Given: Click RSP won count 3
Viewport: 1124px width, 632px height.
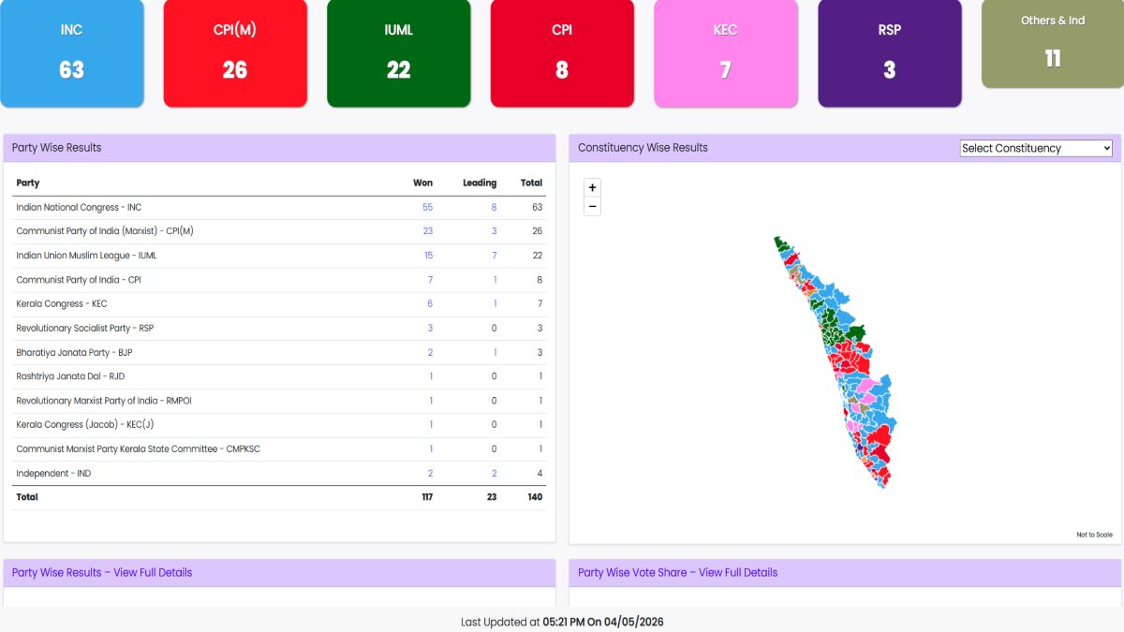Looking at the screenshot, I should pyautogui.click(x=430, y=328).
